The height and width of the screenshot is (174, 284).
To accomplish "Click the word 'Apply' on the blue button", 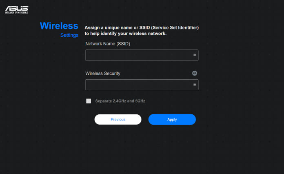I will (x=172, y=119).
